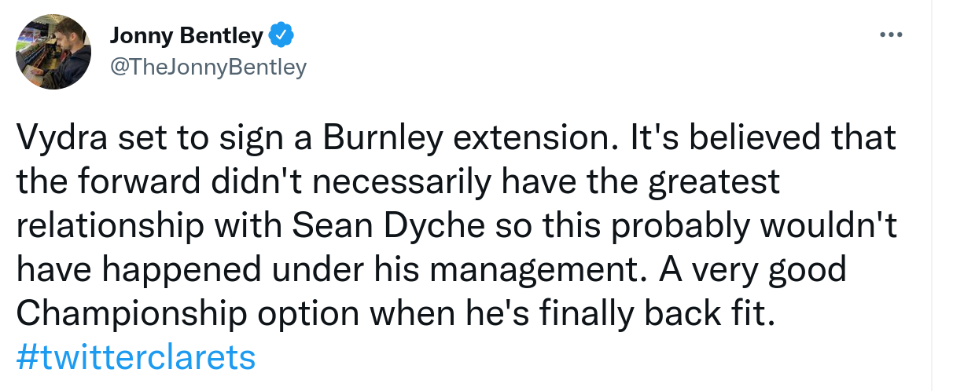Image resolution: width=964 pixels, height=391 pixels.
Task: Click the blue verified badge
Action: (x=281, y=35)
